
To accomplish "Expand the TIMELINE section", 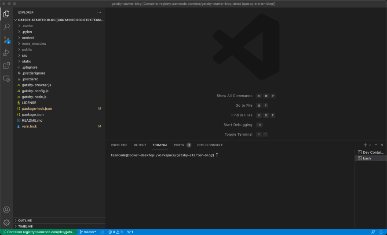I will pos(59,226).
